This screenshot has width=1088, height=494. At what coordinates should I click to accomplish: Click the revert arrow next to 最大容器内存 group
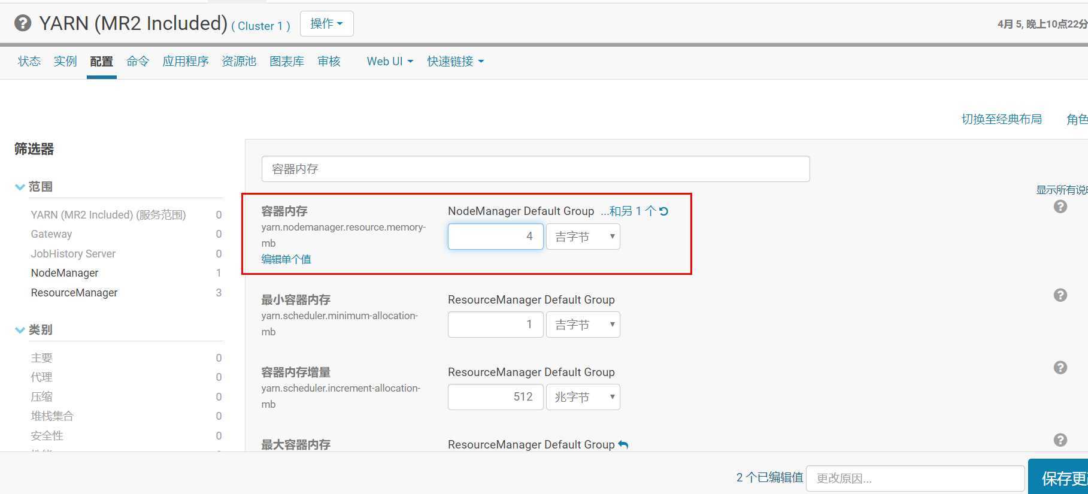tap(623, 444)
